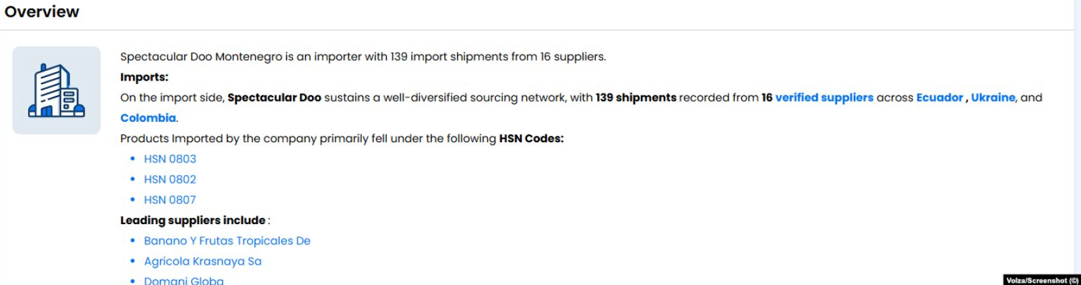Click the bold Spectacular Doo company name
Image resolution: width=1081 pixels, height=285 pixels.
click(x=274, y=98)
